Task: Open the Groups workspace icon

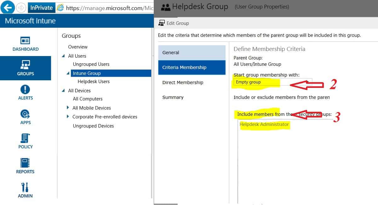Action: [x=25, y=65]
